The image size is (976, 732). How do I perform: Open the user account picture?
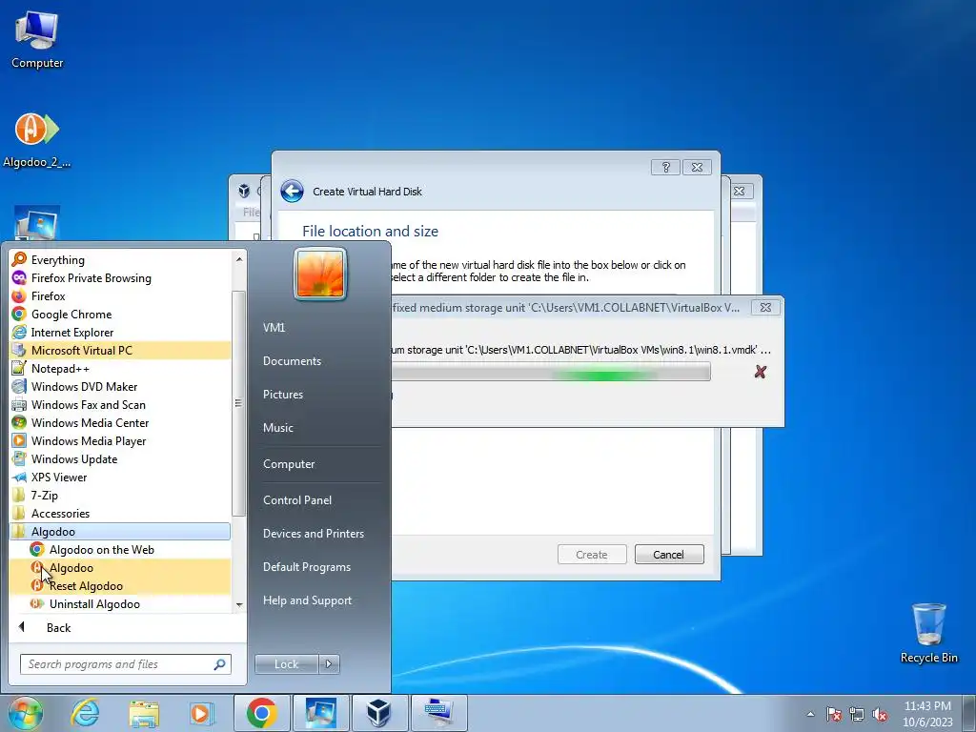[320, 274]
